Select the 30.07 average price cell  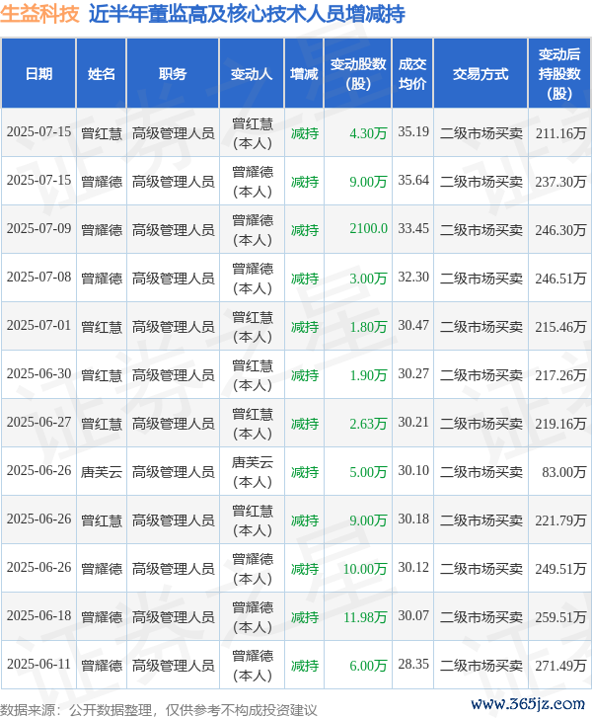413,615
